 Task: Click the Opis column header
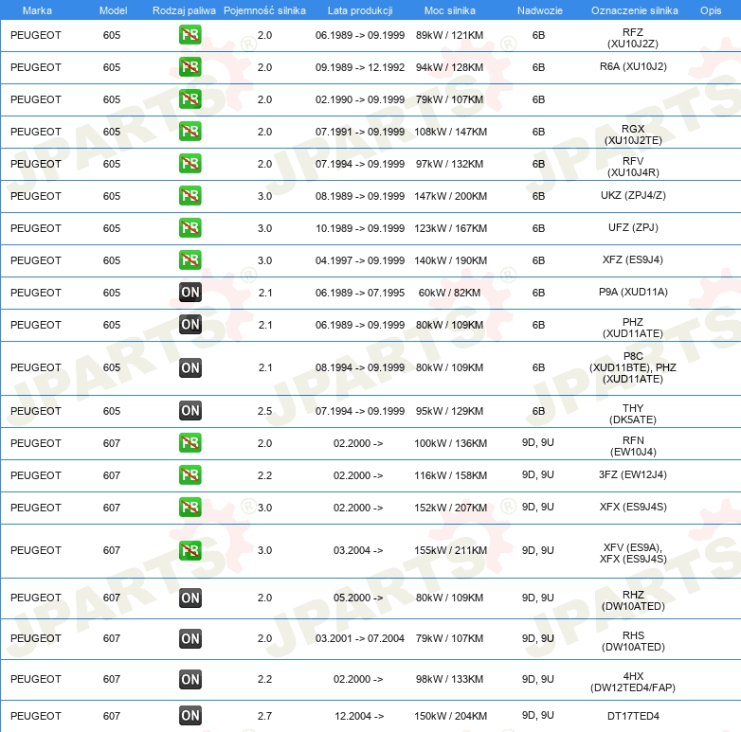pyautogui.click(x=711, y=10)
